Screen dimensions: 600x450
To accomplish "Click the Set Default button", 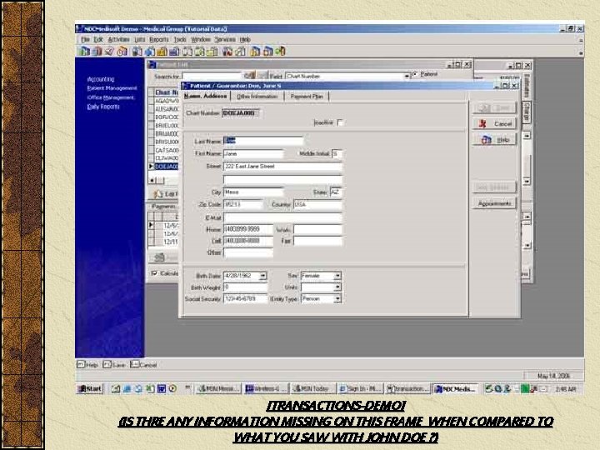I will (x=495, y=187).
